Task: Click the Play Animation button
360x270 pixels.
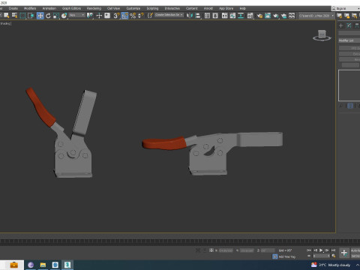Action: (x=321, y=250)
